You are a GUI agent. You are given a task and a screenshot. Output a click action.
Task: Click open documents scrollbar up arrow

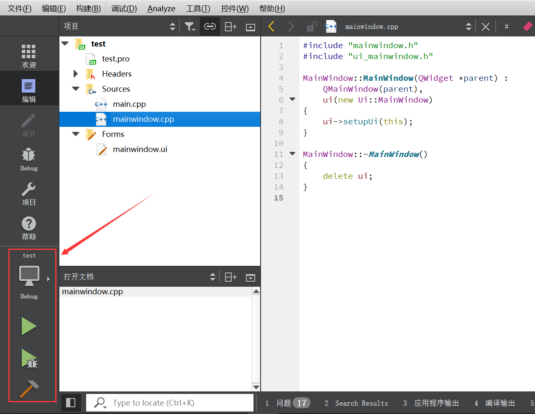(256, 291)
